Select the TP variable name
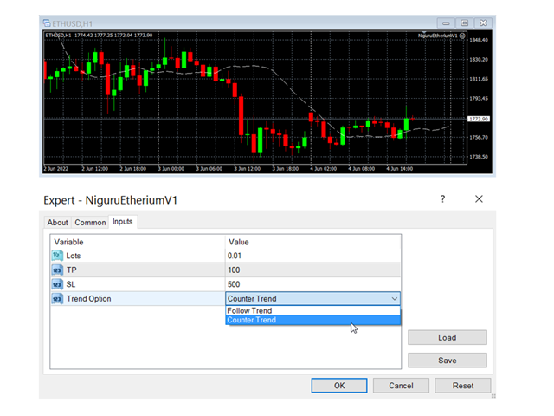554x416 pixels. [x=71, y=270]
